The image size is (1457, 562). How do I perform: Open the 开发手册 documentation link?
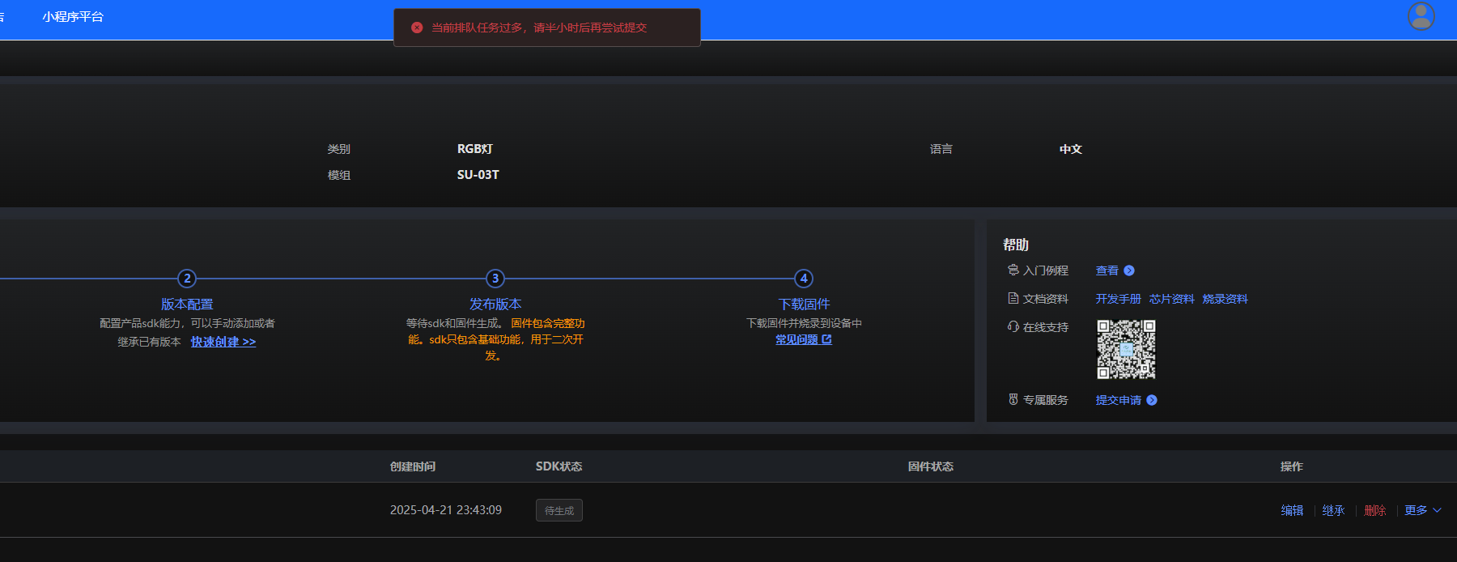1118,299
